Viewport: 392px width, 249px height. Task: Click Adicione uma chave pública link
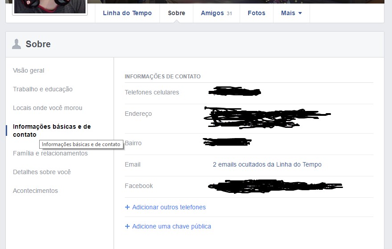click(x=171, y=226)
